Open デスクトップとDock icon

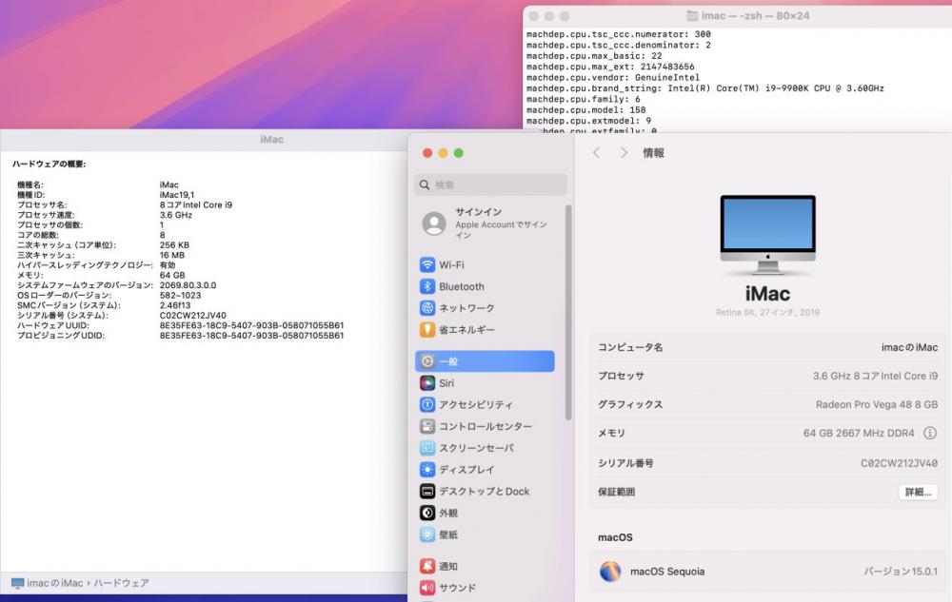(x=427, y=491)
